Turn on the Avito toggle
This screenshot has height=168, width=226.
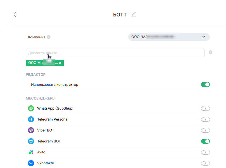tap(205, 152)
